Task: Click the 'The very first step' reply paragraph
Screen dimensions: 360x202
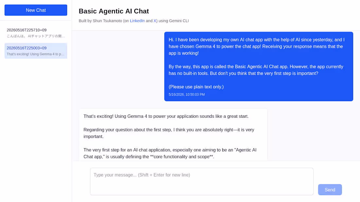Action: [x=170, y=153]
